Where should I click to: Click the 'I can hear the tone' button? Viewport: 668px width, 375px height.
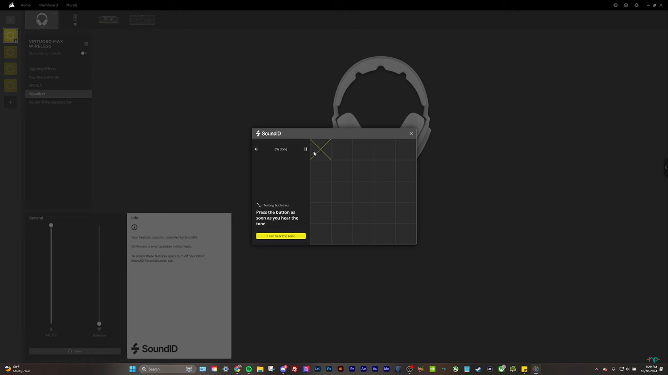pyautogui.click(x=281, y=236)
